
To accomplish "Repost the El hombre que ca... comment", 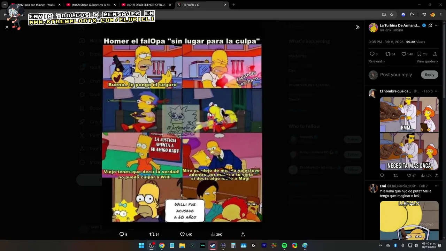I will point(395,175).
